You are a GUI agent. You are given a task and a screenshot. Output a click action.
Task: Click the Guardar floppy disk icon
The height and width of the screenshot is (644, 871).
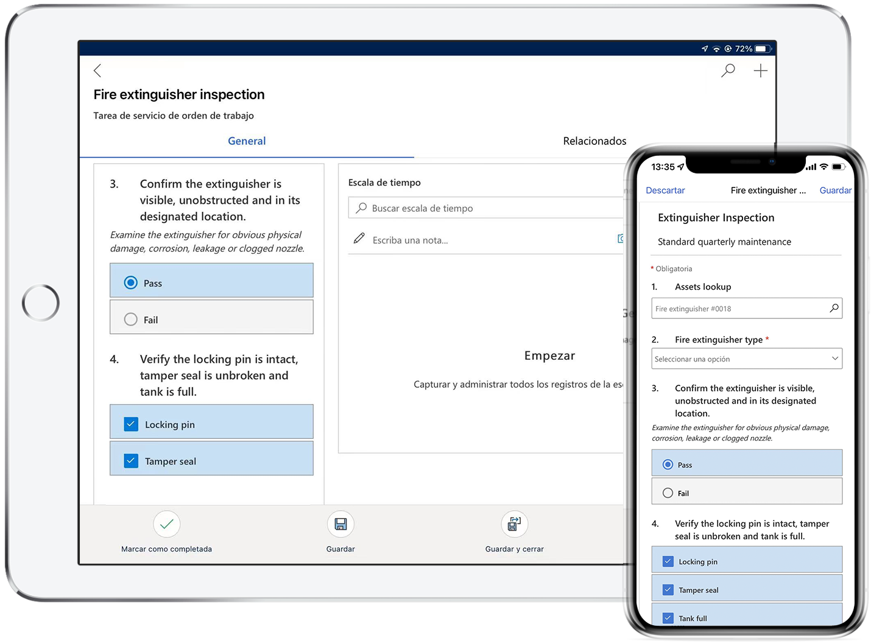340,524
